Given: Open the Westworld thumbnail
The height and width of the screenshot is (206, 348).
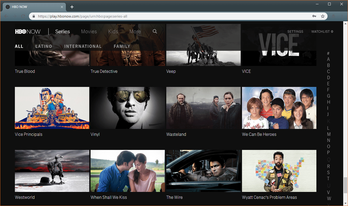Looking at the screenshot, I should click(x=52, y=171).
